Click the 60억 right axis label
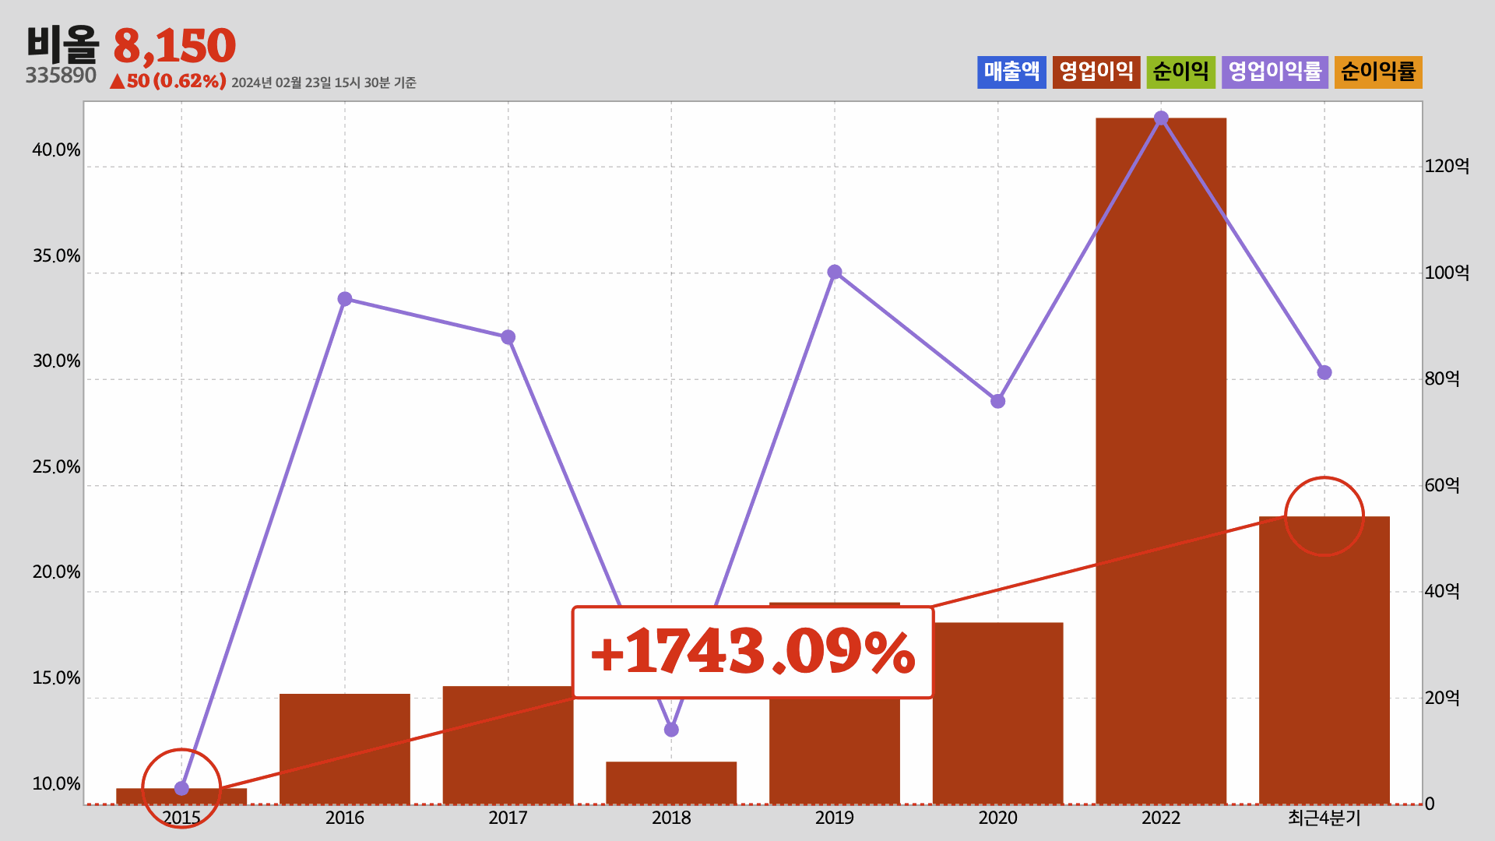Image resolution: width=1495 pixels, height=841 pixels. [1442, 485]
